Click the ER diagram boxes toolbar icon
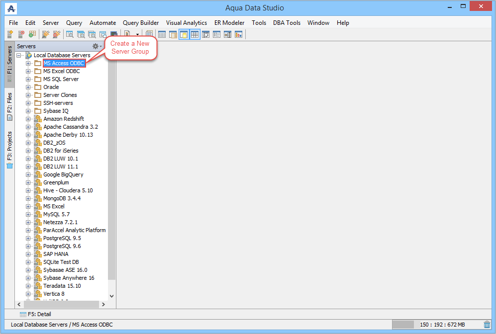 point(205,34)
